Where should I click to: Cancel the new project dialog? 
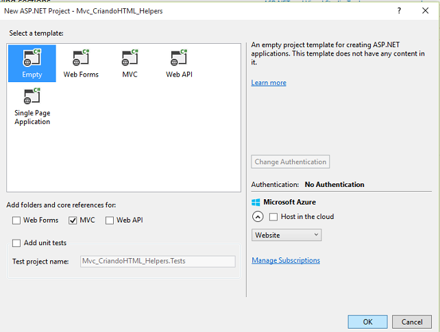click(412, 322)
